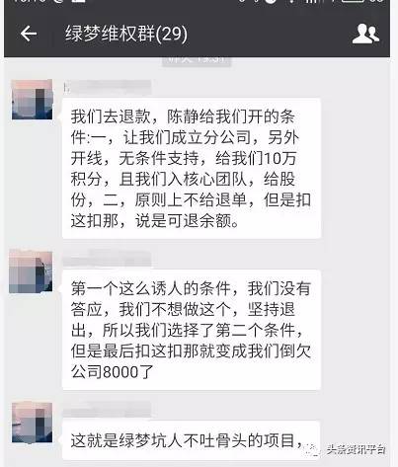Select the blurred sender name above second message
This screenshot has width=398, height=467.
tap(107, 259)
